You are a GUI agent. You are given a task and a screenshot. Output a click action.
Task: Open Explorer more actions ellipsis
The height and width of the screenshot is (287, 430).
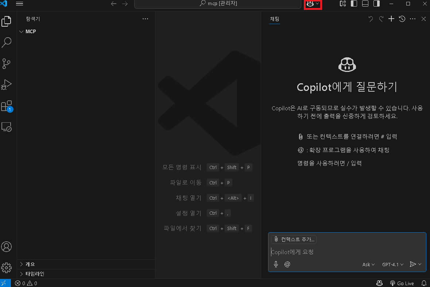146,19
